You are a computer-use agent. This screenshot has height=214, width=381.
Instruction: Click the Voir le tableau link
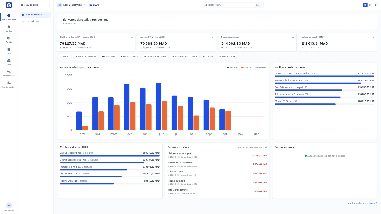pos(261,67)
